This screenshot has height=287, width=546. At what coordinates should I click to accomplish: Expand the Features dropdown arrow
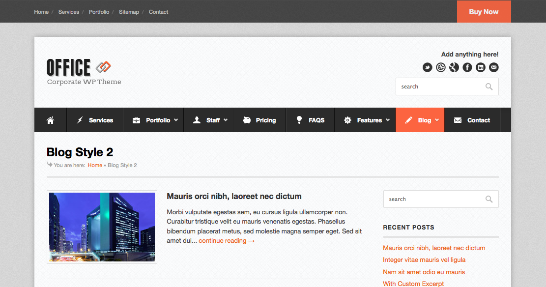388,120
